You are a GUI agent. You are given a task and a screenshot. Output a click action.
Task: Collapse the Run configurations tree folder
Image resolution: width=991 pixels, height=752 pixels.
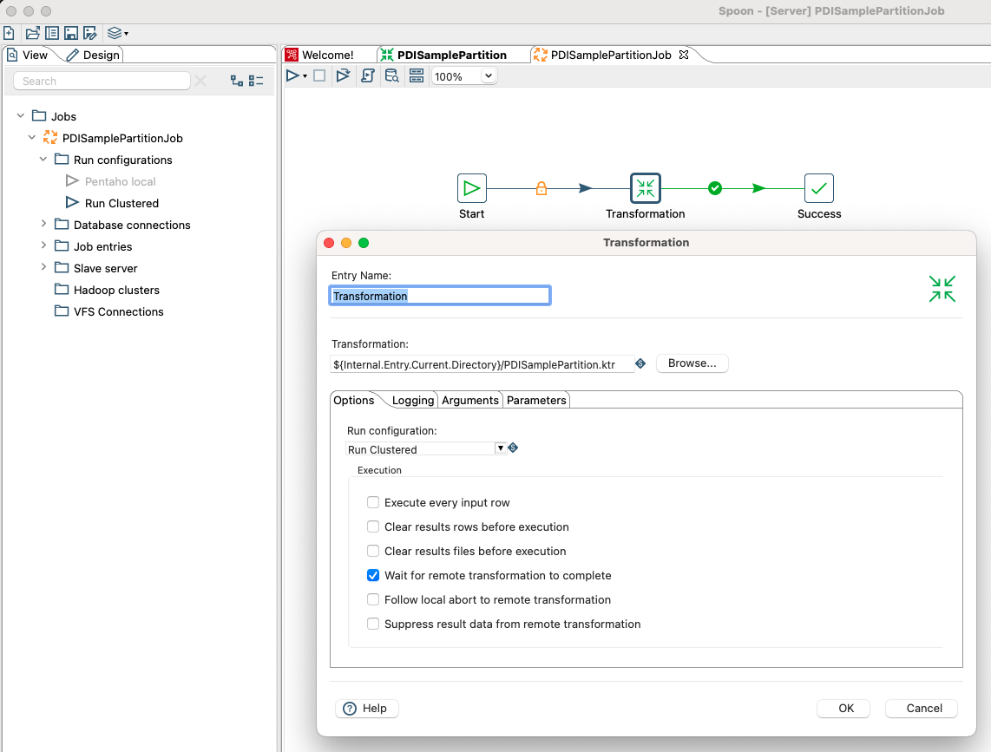click(43, 160)
